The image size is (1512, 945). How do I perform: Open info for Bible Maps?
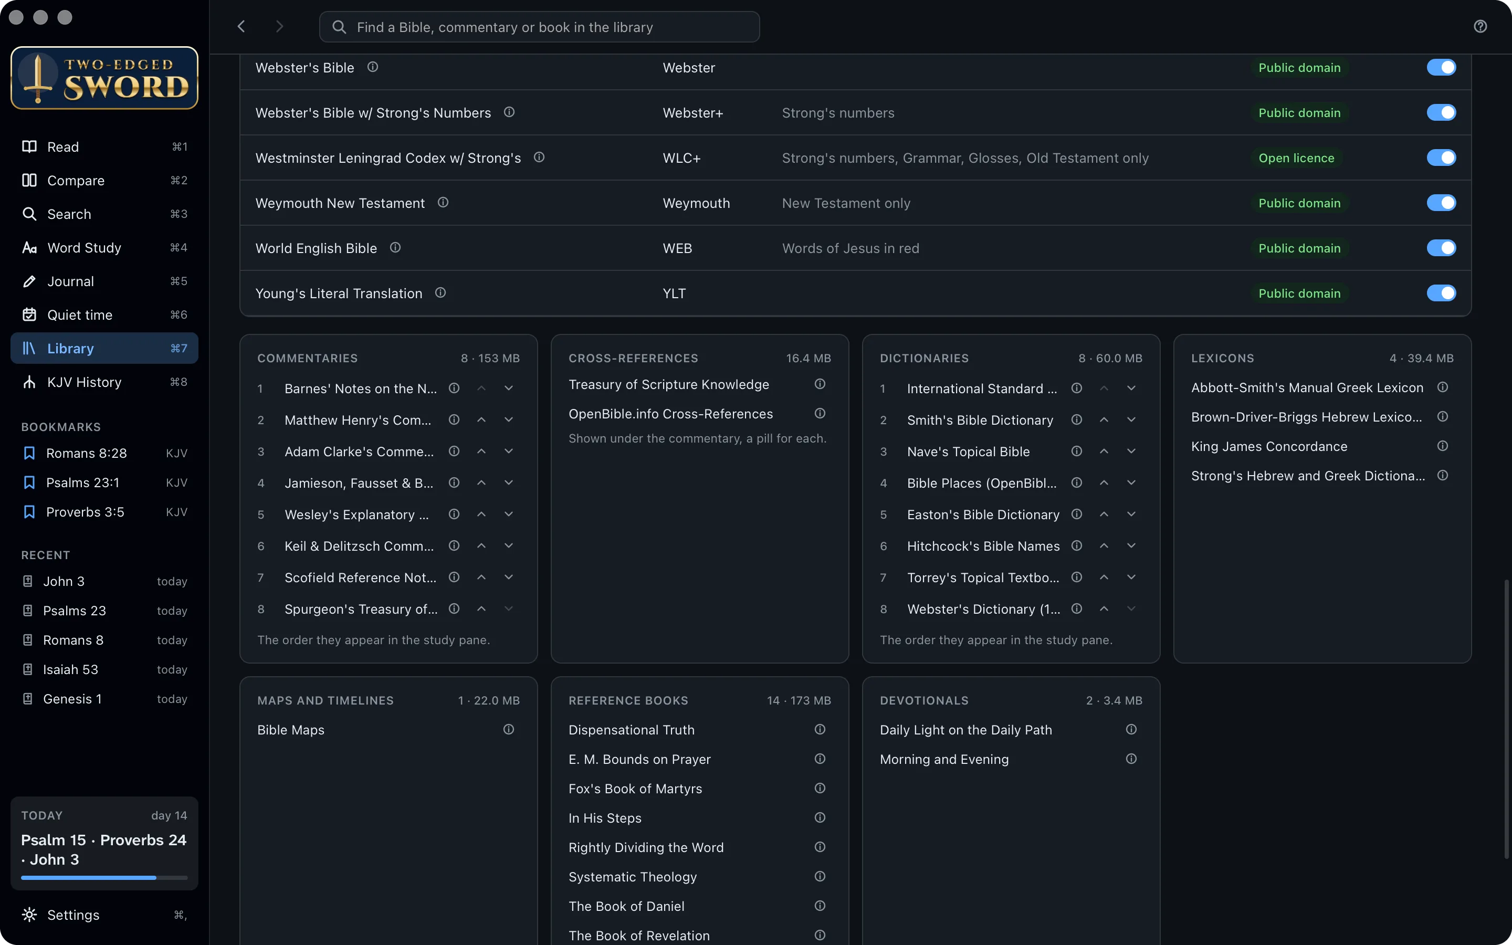[x=509, y=729]
